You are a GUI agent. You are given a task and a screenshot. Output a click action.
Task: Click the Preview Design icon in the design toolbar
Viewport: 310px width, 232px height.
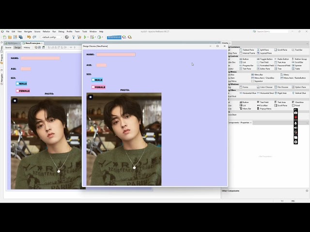click(44, 47)
